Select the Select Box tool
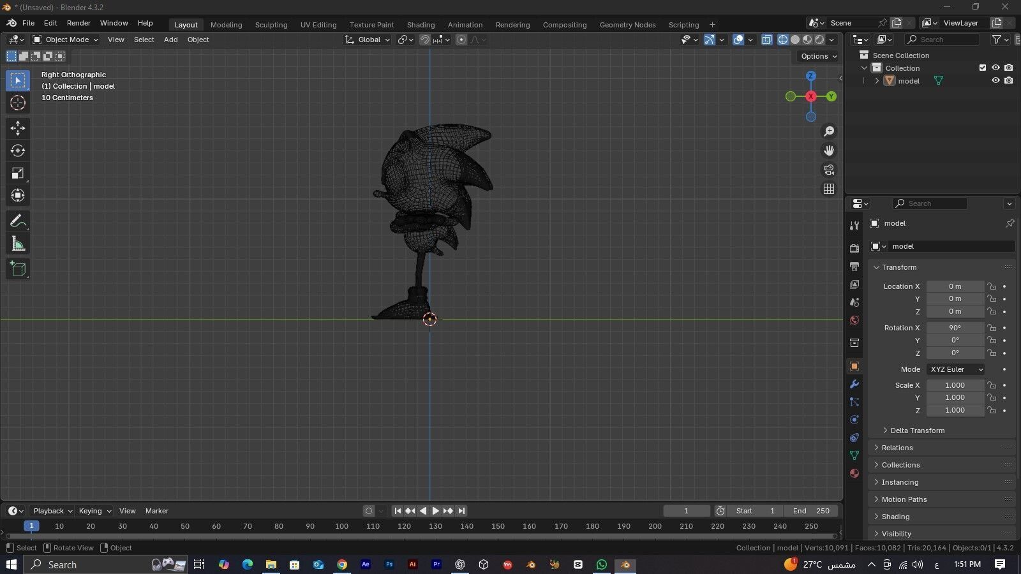Image resolution: width=1021 pixels, height=574 pixels. coord(18,80)
